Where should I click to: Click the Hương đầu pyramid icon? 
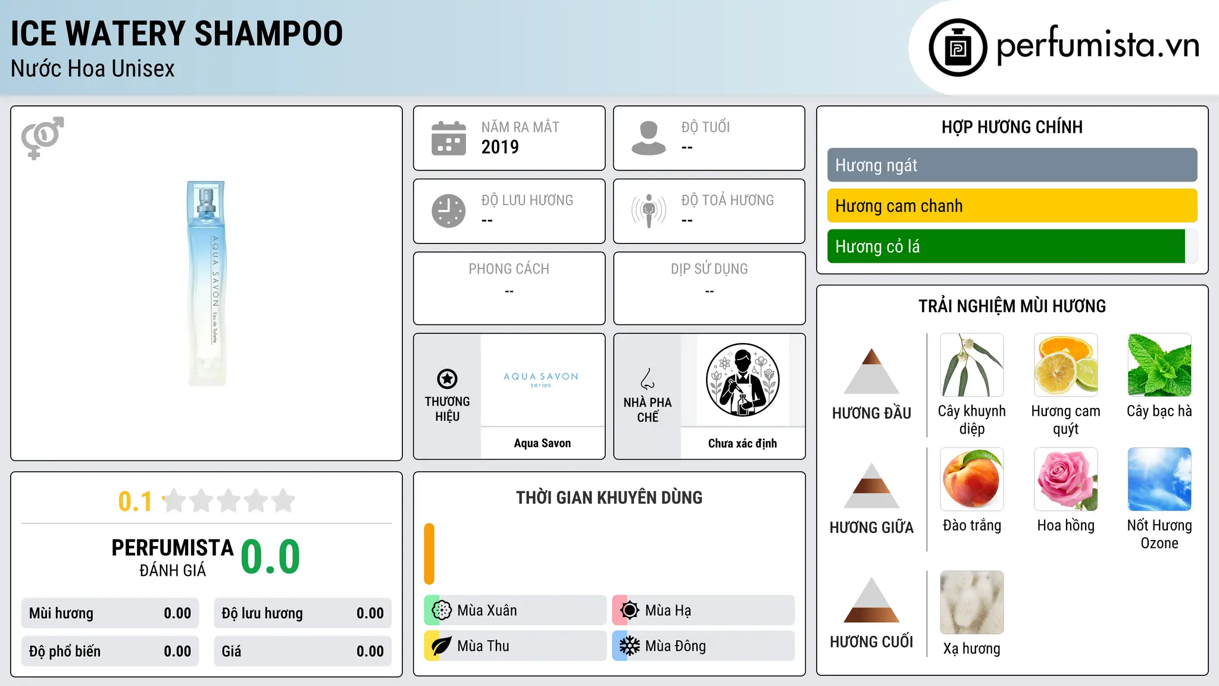coord(871,371)
